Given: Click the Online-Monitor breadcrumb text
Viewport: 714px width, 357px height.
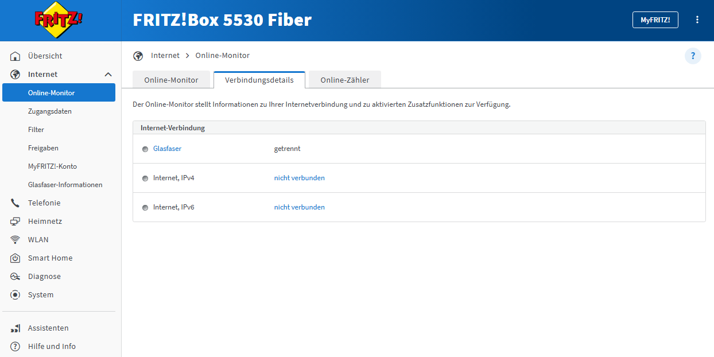Looking at the screenshot, I should (x=223, y=56).
